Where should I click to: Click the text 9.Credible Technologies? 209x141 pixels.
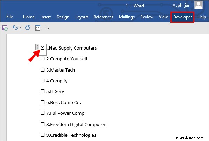(71, 135)
